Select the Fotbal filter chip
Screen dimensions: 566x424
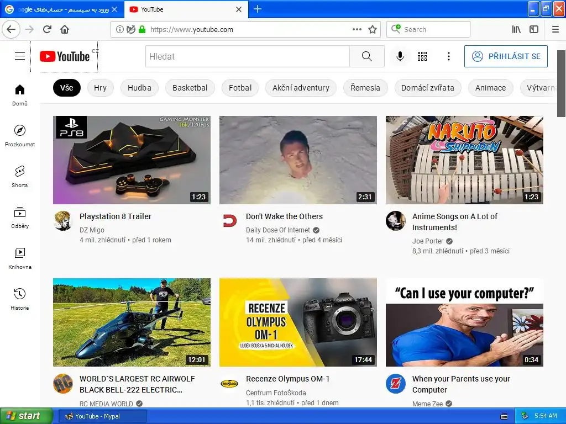240,88
